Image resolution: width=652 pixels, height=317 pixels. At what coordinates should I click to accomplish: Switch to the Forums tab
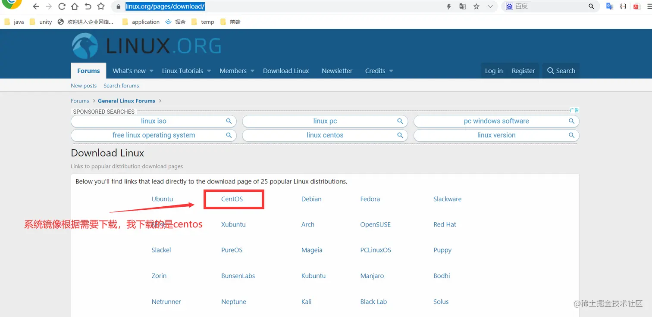pos(88,71)
